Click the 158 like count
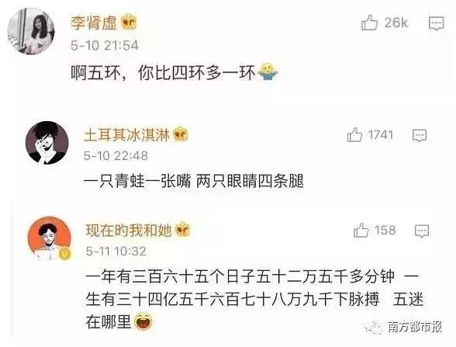Image resolution: width=456 pixels, height=347 pixels. [x=385, y=231]
